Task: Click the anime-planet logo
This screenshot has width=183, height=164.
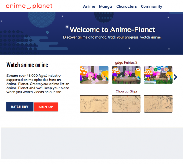Action: tap(29, 6)
